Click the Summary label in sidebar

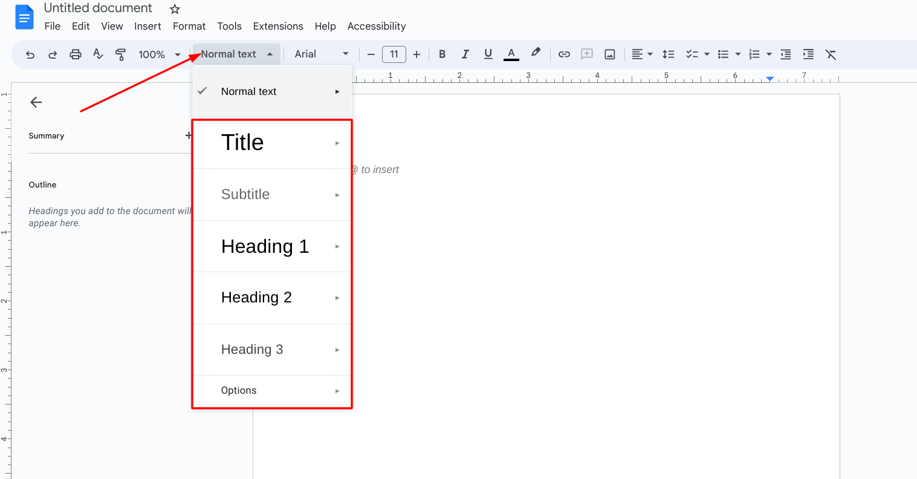[47, 135]
